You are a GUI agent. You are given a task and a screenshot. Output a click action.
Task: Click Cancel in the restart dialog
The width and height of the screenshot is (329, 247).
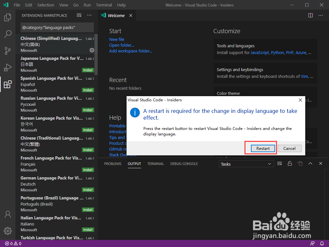click(x=289, y=148)
